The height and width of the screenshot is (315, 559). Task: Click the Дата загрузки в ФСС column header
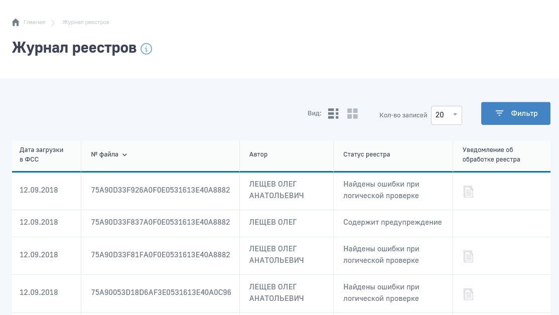[x=42, y=154]
